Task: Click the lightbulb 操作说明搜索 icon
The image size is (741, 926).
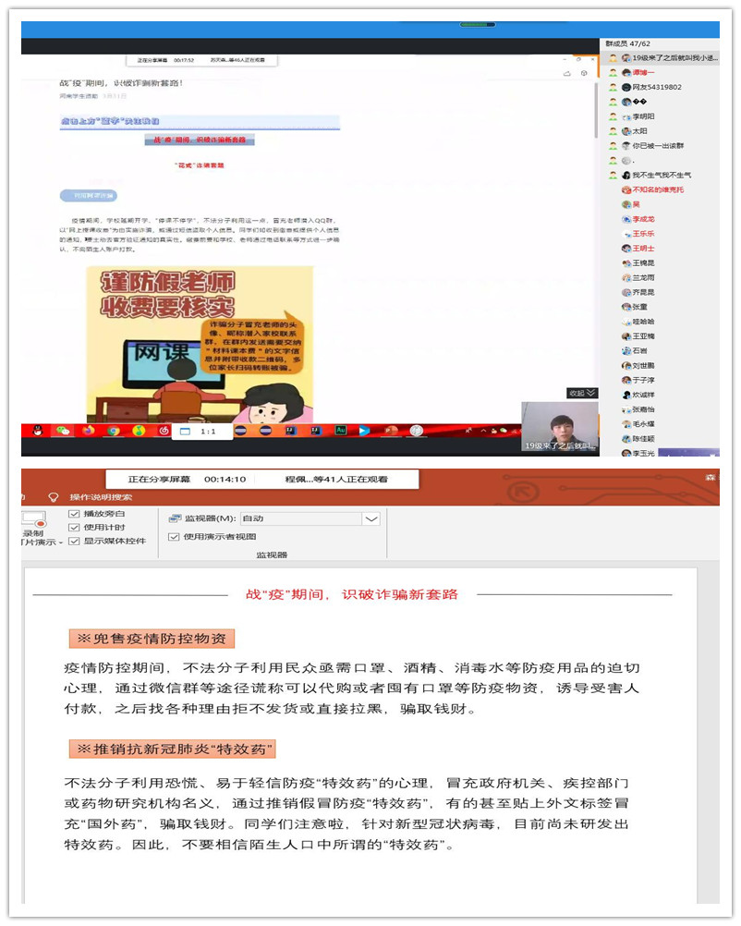Action: click(x=54, y=496)
